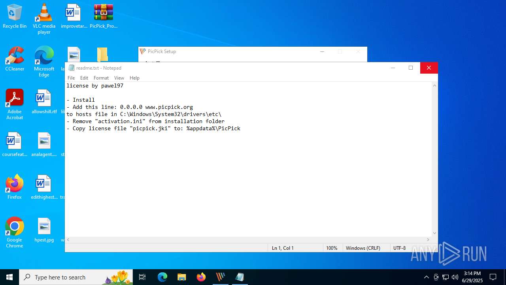Show hidden system tray icons
506x285 pixels.
426,277
